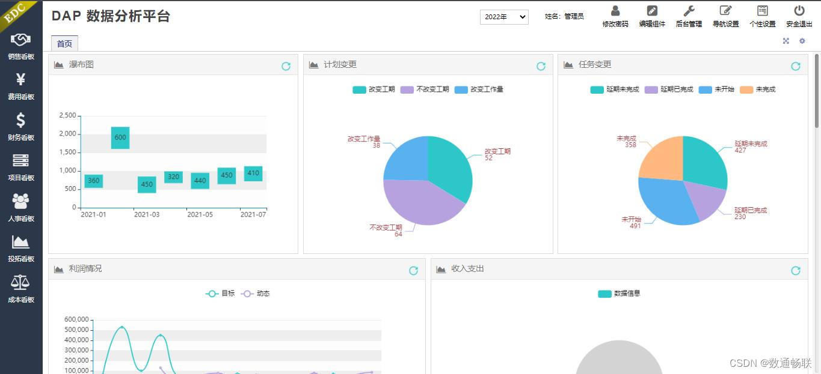Click the chart icon beside 计划变更 title
The width and height of the screenshot is (821, 374).
point(314,65)
